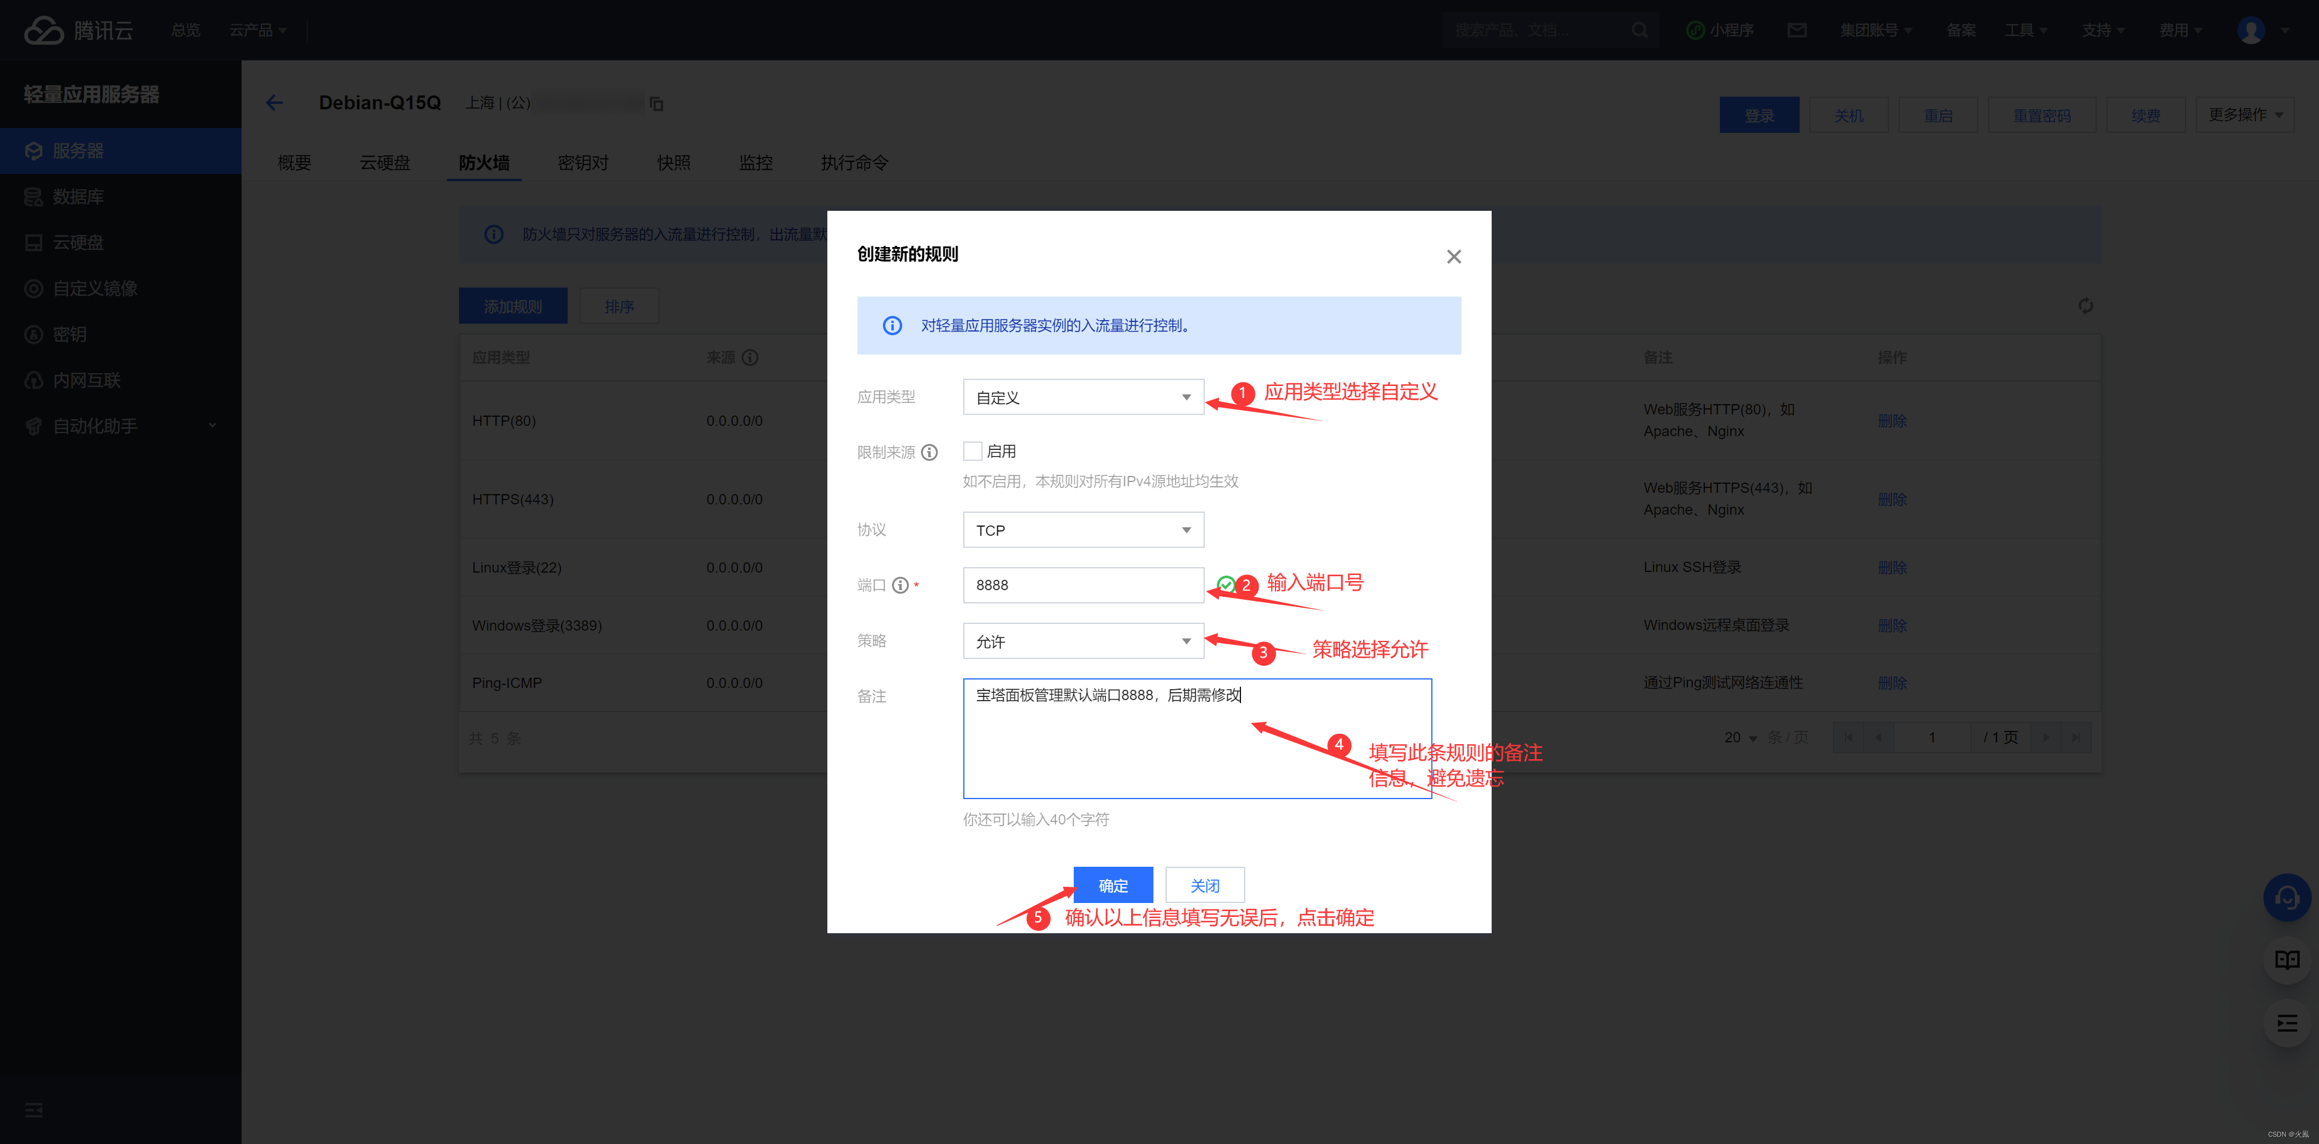Collapse the sidebar using bottom icon

pyautogui.click(x=33, y=1110)
